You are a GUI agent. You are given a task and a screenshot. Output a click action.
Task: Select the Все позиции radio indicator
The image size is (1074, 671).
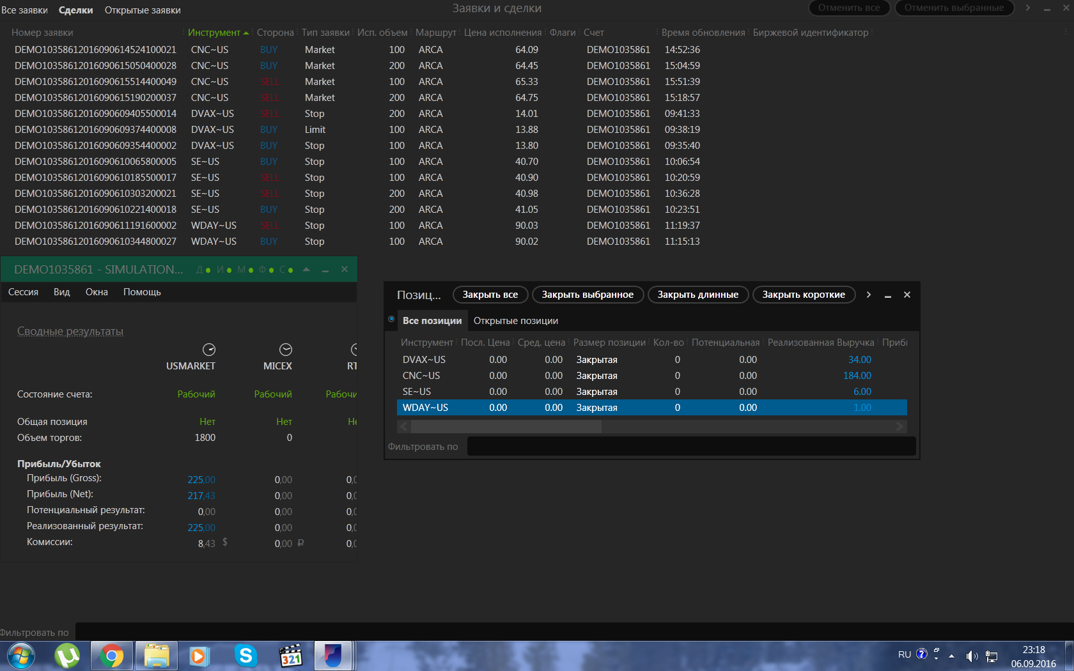click(x=391, y=319)
